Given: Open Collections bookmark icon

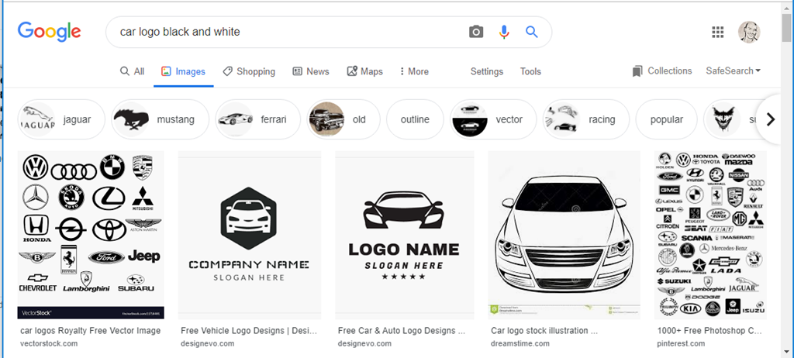Looking at the screenshot, I should 637,71.
